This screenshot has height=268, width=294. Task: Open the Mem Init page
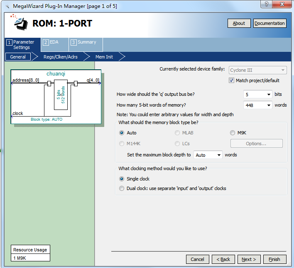(104, 57)
